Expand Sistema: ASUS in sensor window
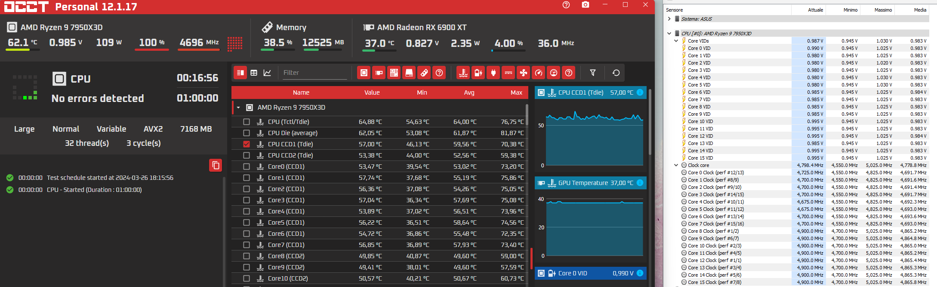 669,19
